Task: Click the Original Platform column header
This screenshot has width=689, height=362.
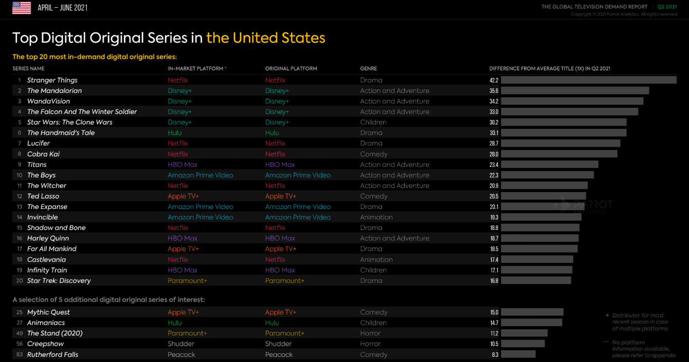Action: (x=291, y=68)
